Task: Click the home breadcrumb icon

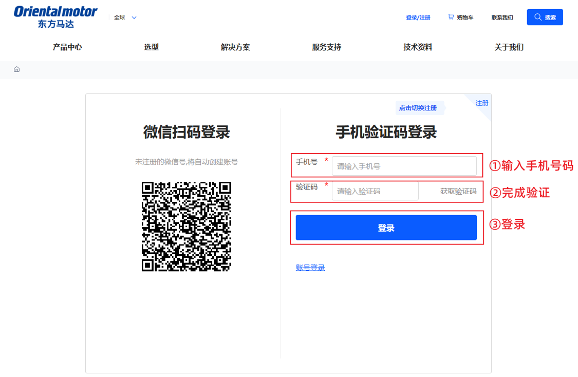Action: pyautogui.click(x=16, y=68)
